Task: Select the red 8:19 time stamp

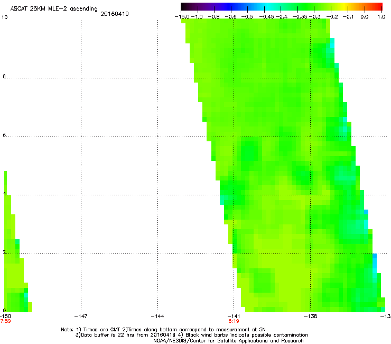Action: click(234, 321)
